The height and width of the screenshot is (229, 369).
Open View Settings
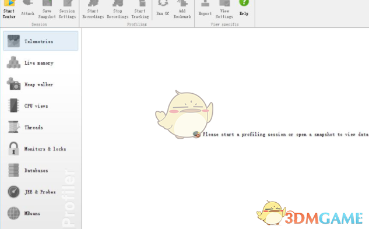pos(224,10)
